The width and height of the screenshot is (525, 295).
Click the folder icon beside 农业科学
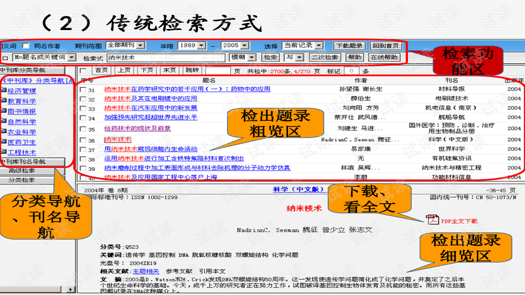[4, 132]
